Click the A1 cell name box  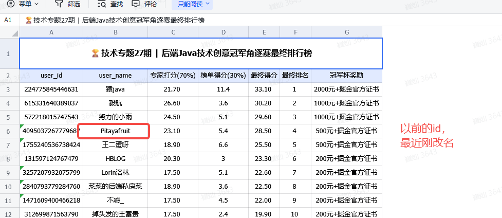coord(8,20)
